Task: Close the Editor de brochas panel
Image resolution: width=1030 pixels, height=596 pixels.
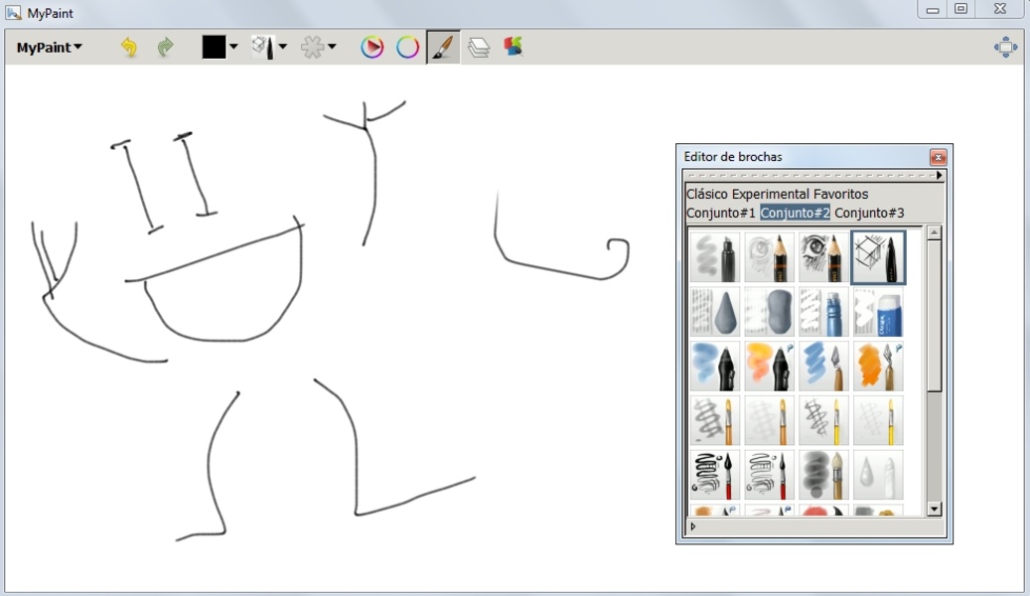Action: 938,157
